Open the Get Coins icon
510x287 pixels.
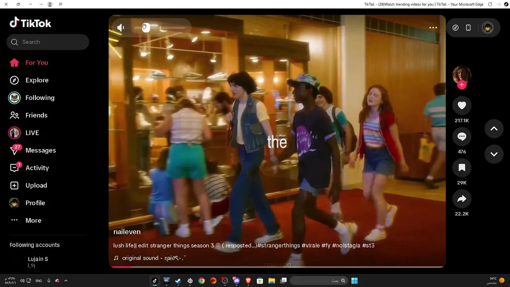pos(455,28)
